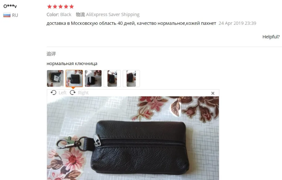Click the Russian flag icon
This screenshot has height=180, width=282.
click(7, 15)
